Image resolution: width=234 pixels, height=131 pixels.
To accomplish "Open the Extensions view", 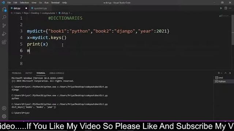I will [x=4, y=42].
